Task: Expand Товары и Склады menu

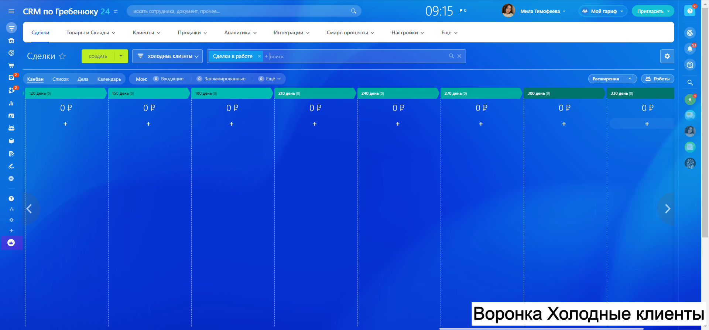Action: pos(91,32)
